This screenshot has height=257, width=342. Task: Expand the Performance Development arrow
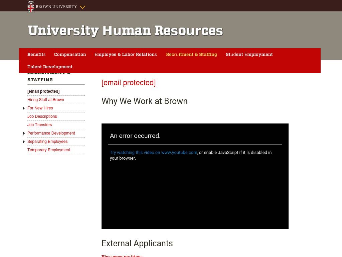click(24, 133)
